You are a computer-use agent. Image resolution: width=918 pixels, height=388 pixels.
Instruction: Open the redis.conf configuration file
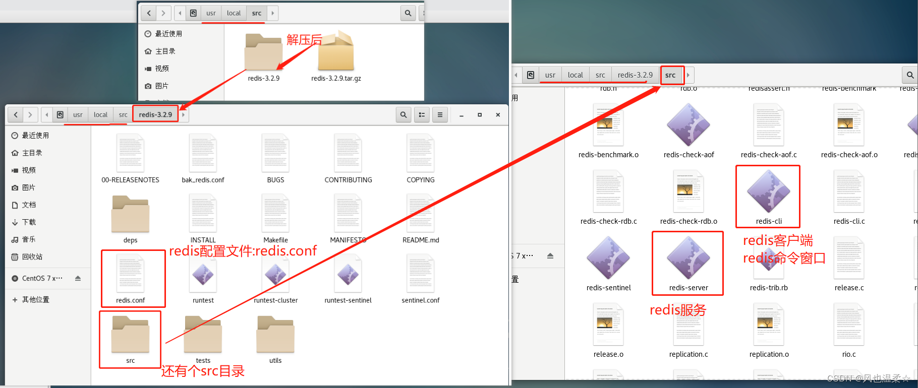click(131, 278)
